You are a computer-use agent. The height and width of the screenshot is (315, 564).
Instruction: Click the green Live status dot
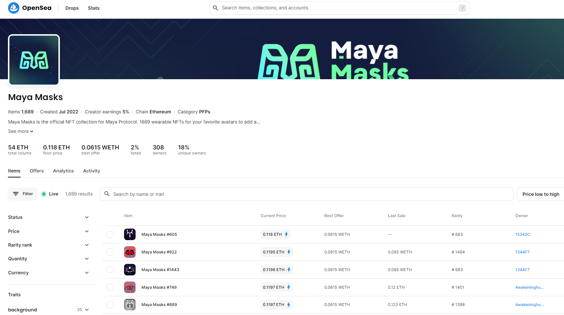[x=44, y=194]
